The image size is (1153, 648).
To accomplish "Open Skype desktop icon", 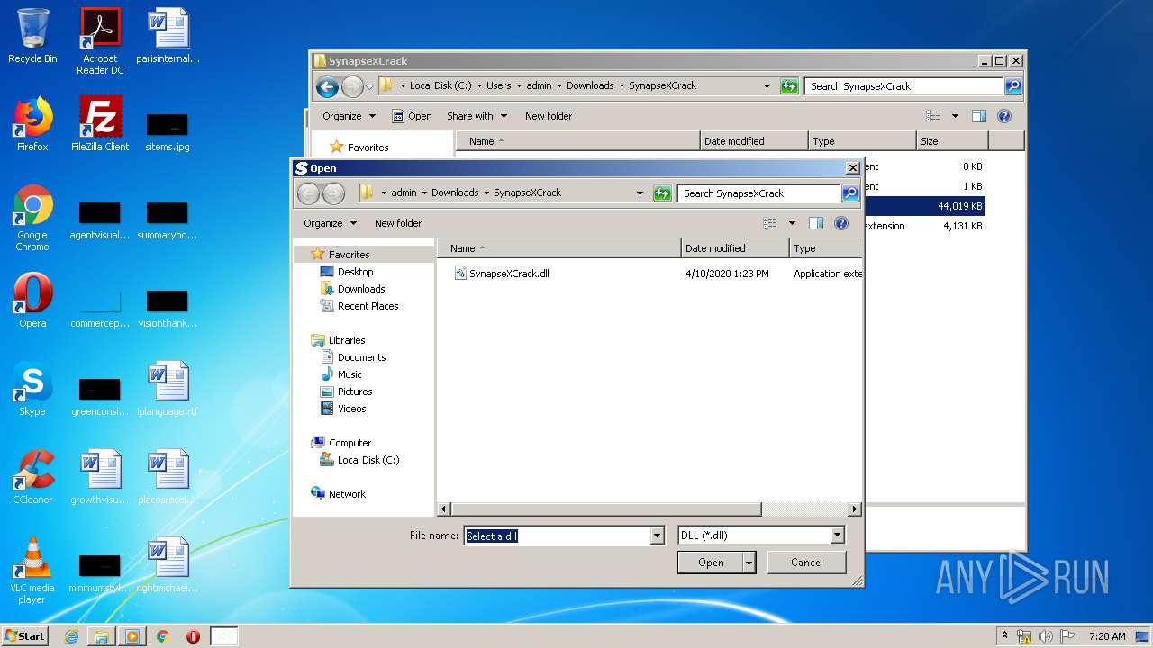I will tap(32, 389).
